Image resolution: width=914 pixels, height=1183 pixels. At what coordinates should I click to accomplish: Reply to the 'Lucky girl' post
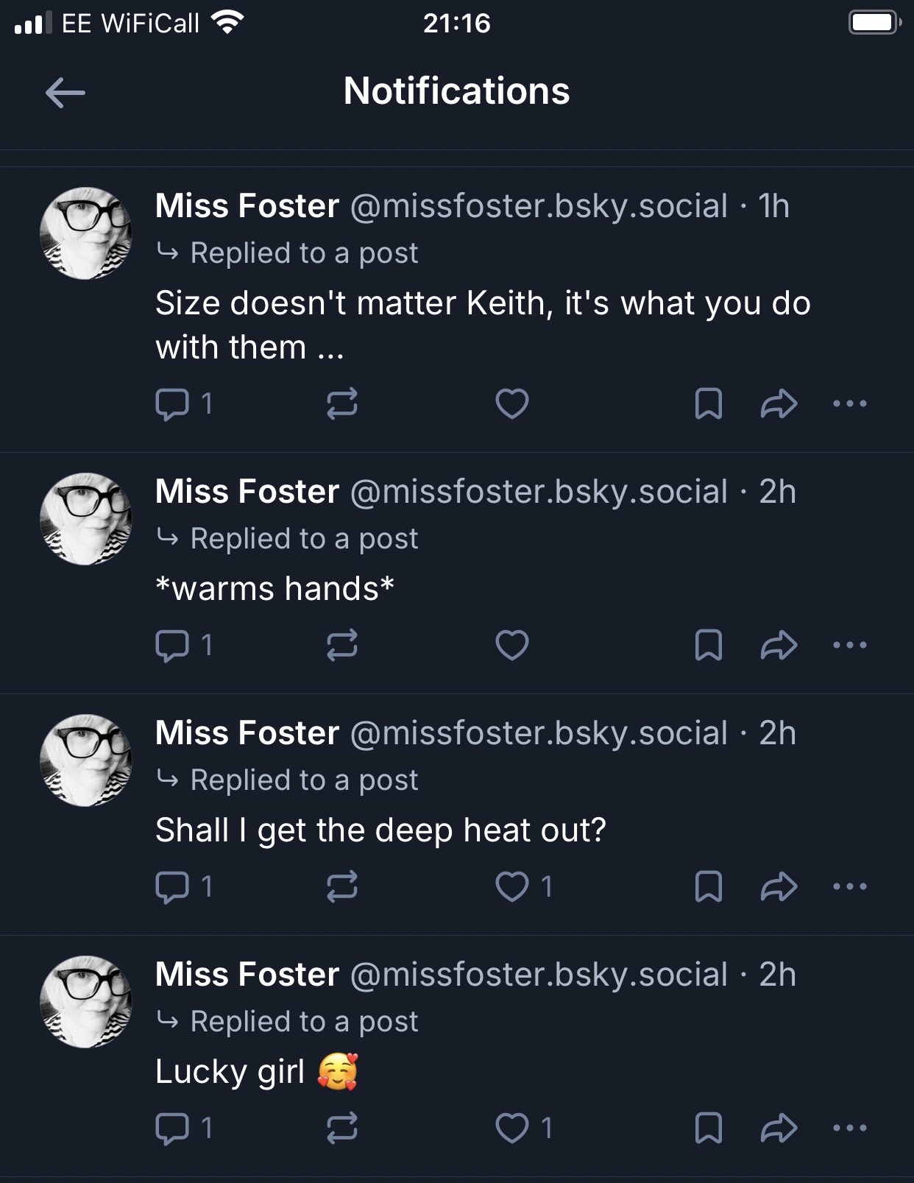click(172, 1128)
